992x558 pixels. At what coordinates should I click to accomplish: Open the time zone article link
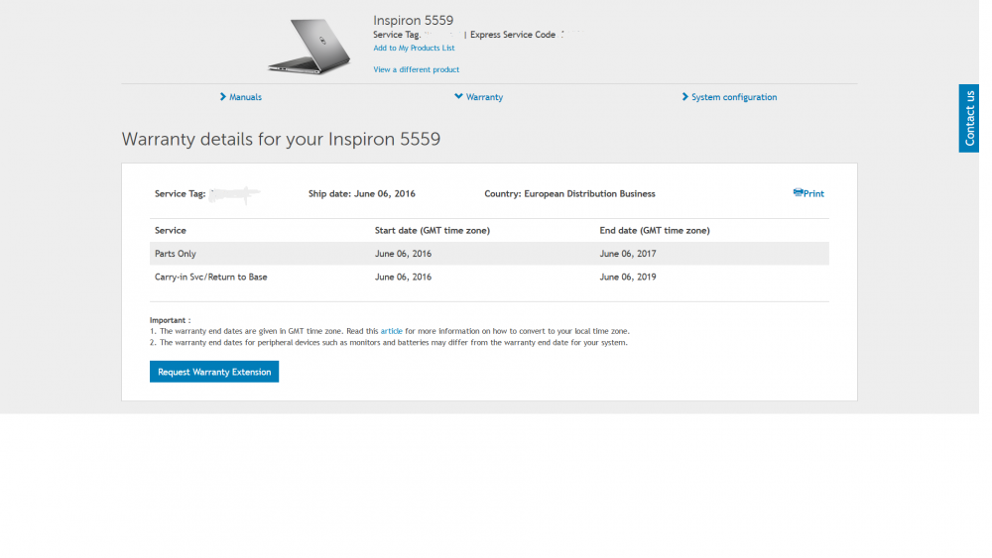click(x=391, y=331)
